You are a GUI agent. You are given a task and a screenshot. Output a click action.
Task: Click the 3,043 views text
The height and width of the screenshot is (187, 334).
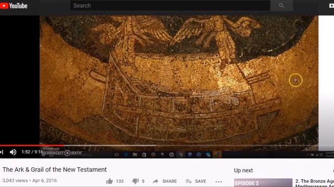15,181
